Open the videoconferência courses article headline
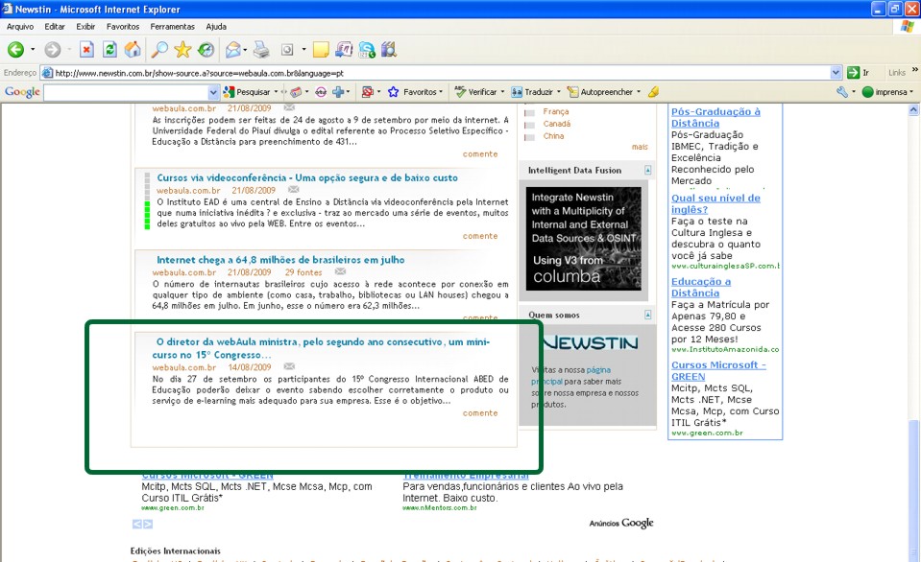 point(307,177)
